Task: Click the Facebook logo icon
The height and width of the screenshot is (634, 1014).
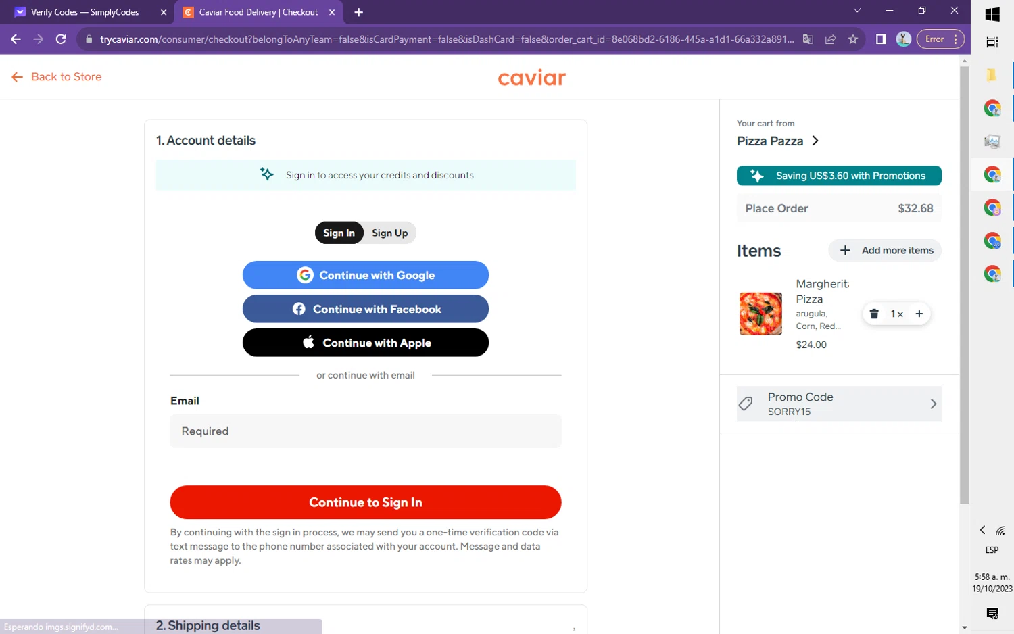Action: pos(299,309)
